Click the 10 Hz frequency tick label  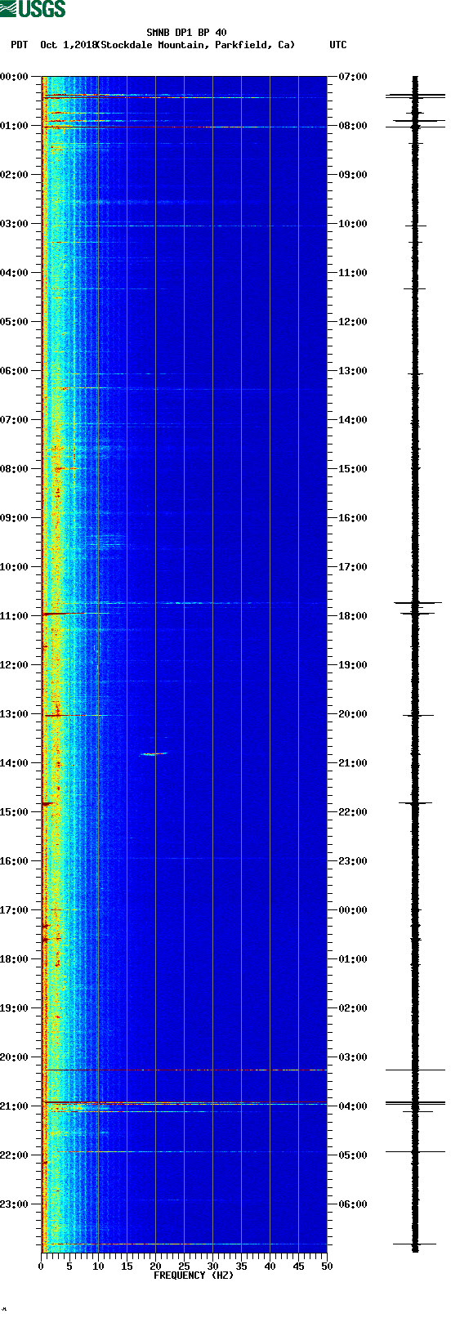click(98, 1267)
